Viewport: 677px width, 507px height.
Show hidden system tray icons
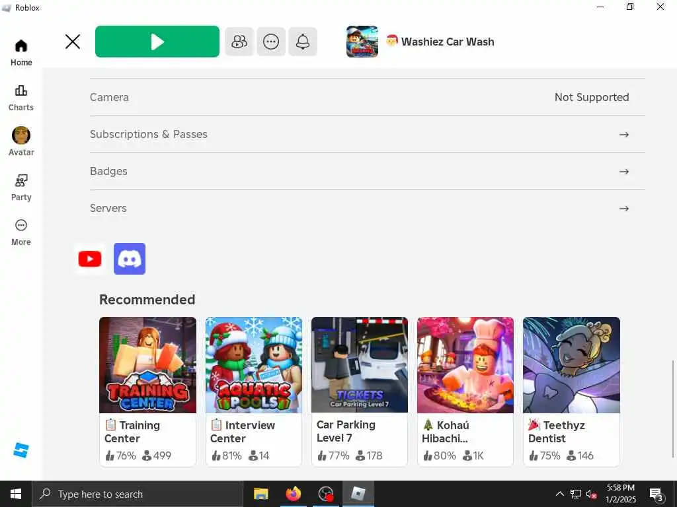click(559, 494)
